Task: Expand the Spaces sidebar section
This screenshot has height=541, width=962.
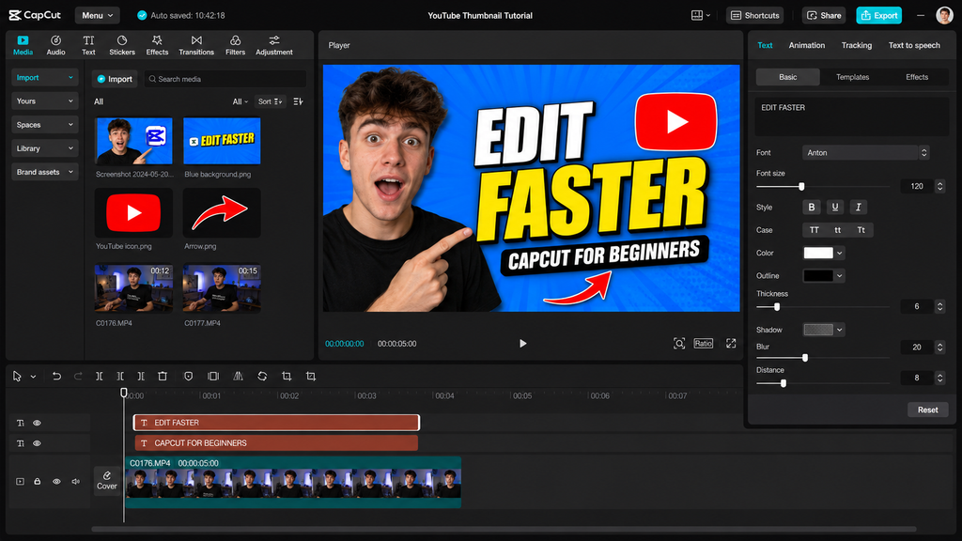Action: pyautogui.click(x=45, y=125)
